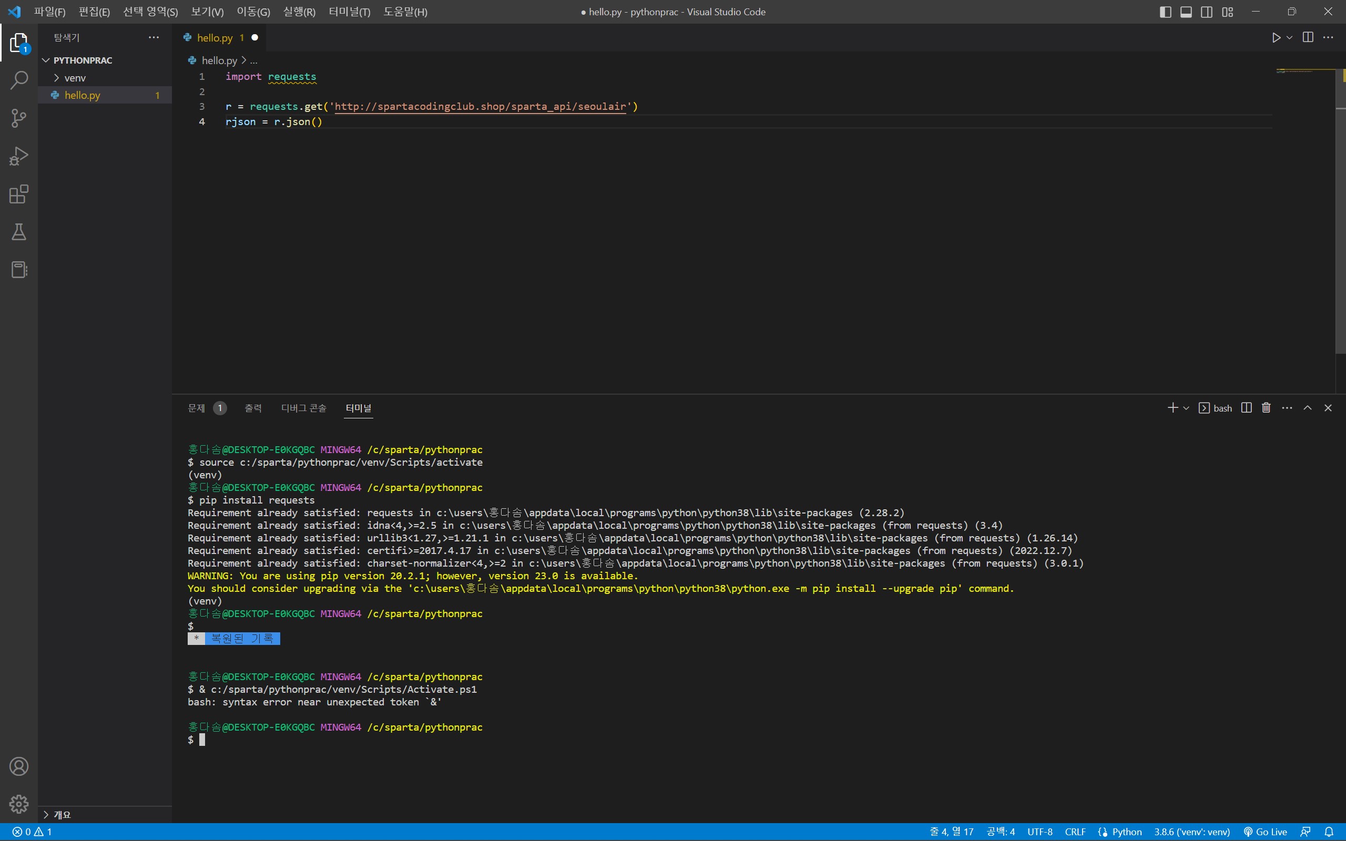
Task: Toggle the secondary side bar visibility
Action: click(x=1206, y=12)
